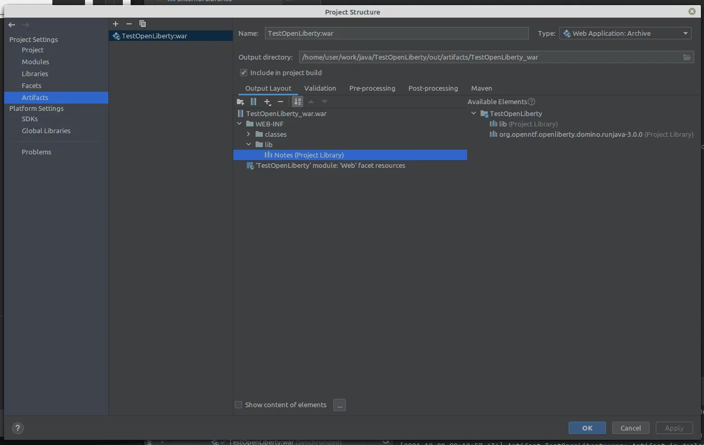
Task: Toggle the sort elements by name button
Action: (297, 102)
